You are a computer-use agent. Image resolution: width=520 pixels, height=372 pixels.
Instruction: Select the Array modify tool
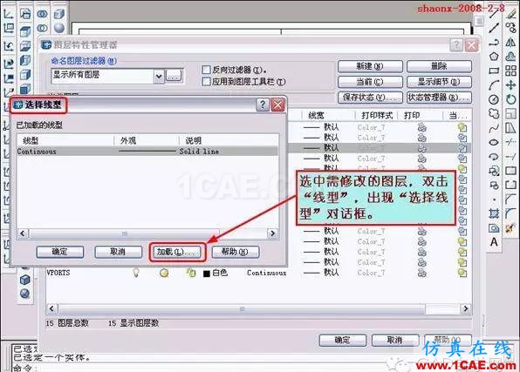(510, 71)
